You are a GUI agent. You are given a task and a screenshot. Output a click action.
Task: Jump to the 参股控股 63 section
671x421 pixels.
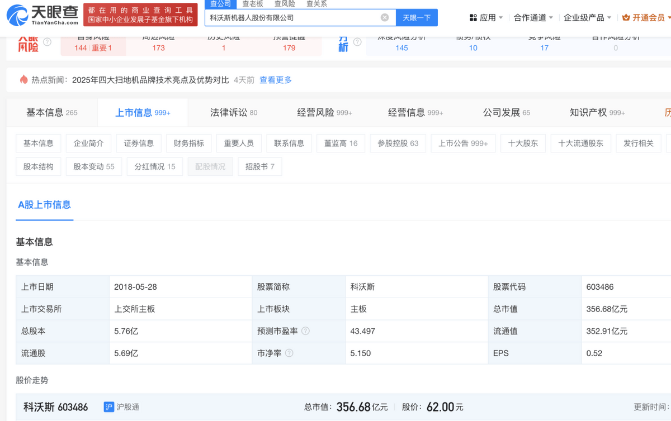(x=398, y=143)
